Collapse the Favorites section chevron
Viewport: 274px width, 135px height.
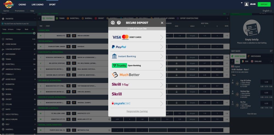[35, 19]
